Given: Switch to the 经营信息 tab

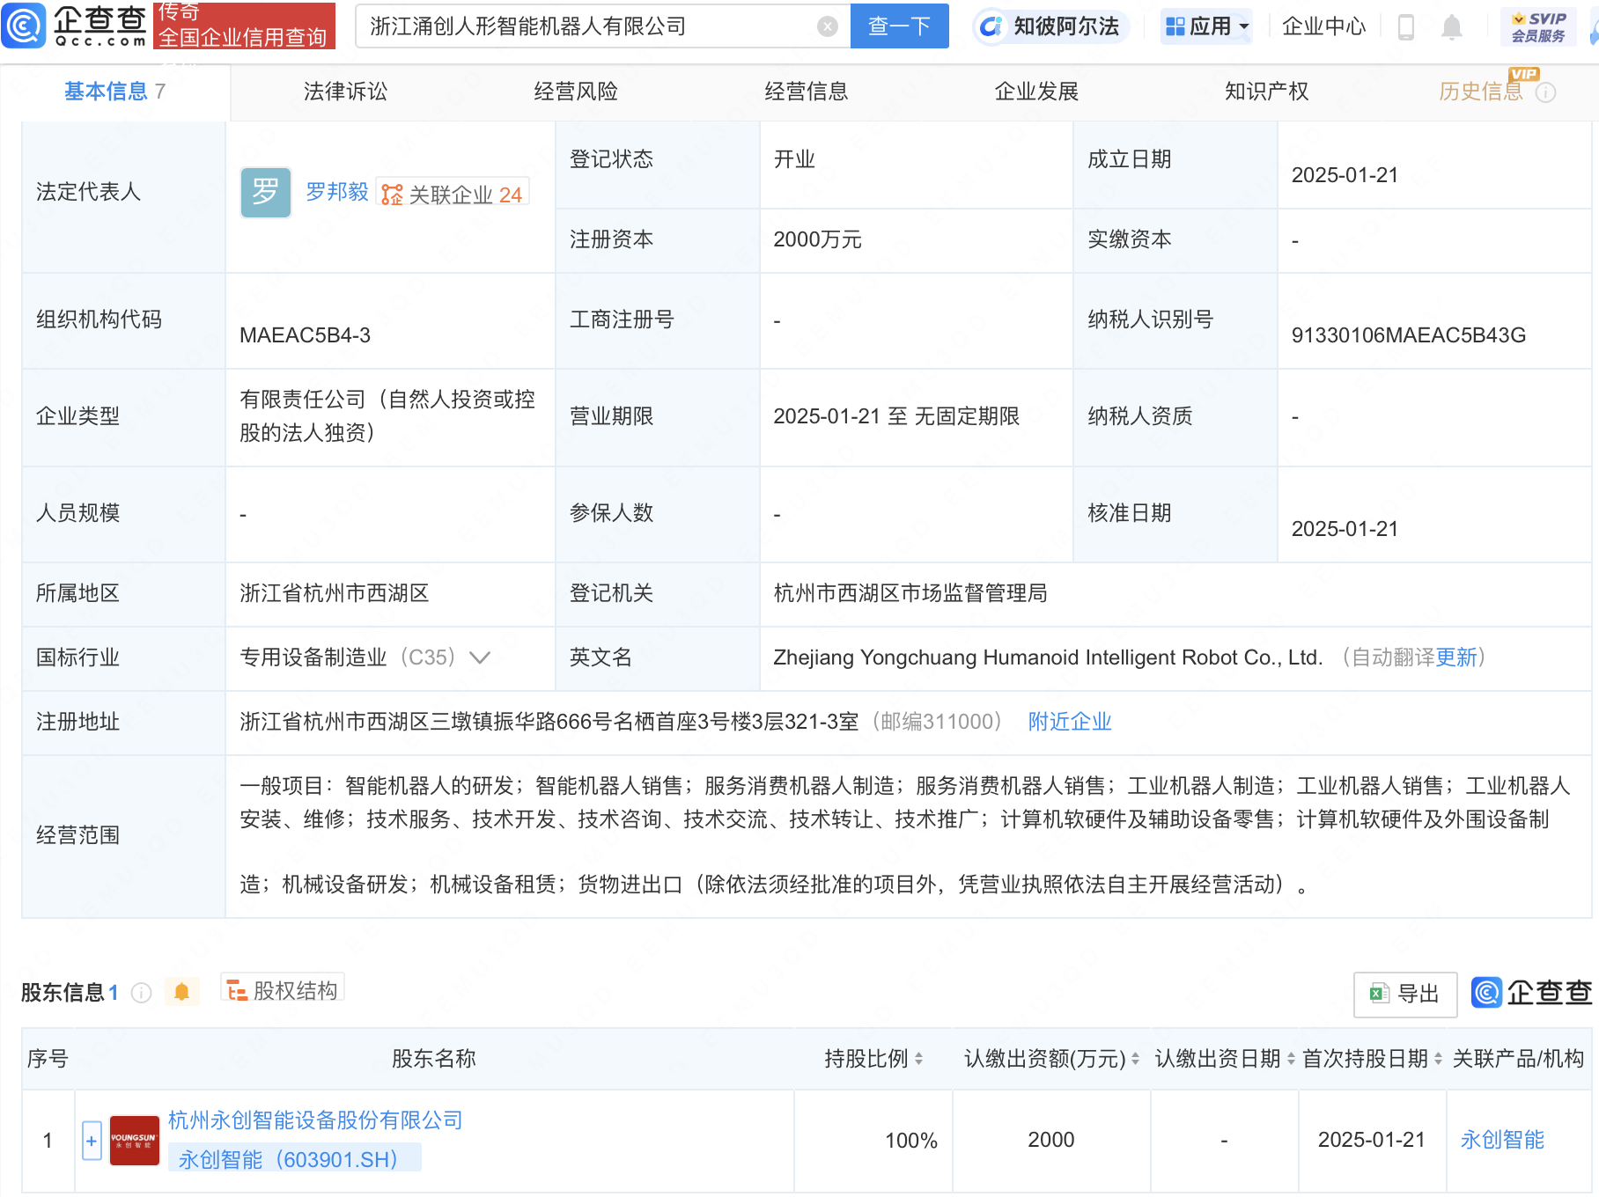Looking at the screenshot, I should click(x=806, y=92).
